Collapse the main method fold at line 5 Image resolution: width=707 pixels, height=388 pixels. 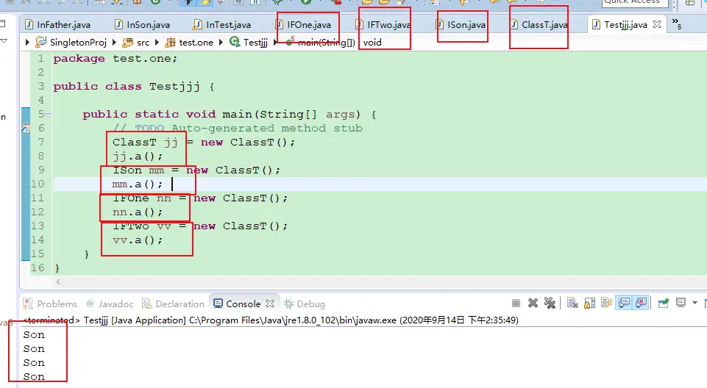pyautogui.click(x=49, y=114)
